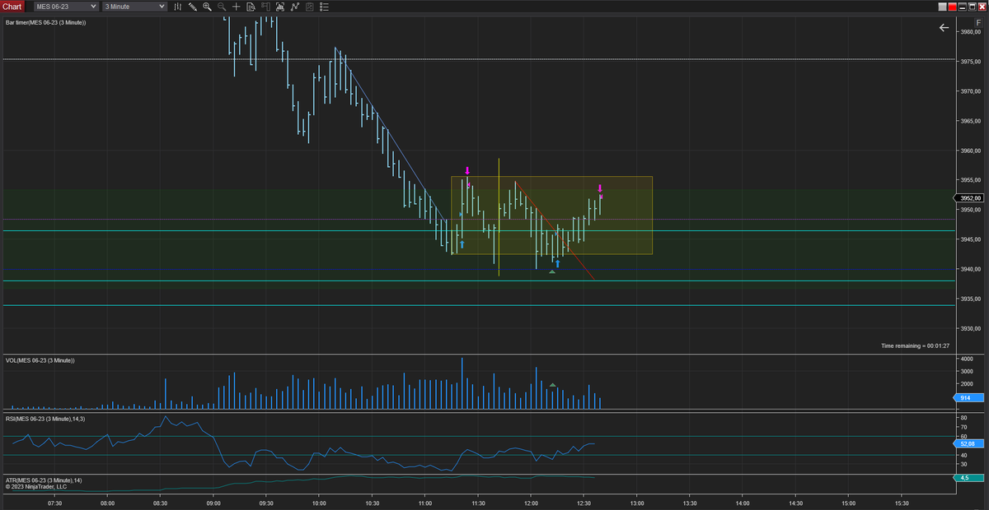
Task: Click the 09:30 time axis label
Action: pyautogui.click(x=266, y=503)
